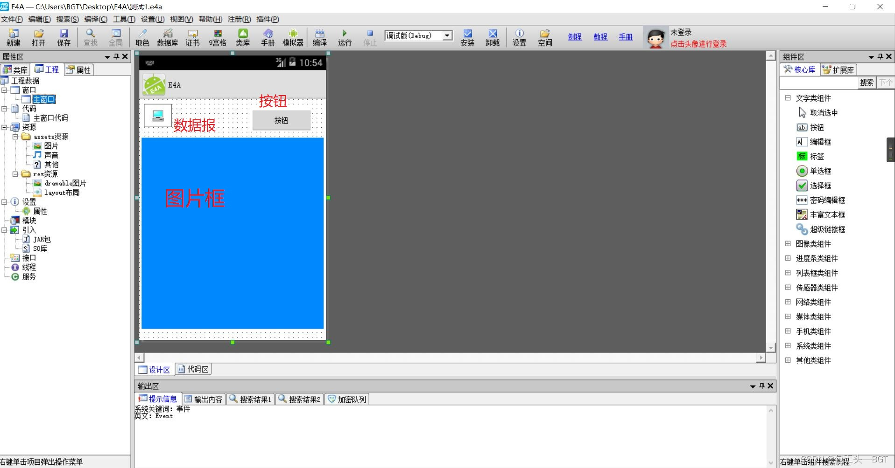Choose the 取消选中 deselect pointer
Screen dimensions: 895x468
817,113
